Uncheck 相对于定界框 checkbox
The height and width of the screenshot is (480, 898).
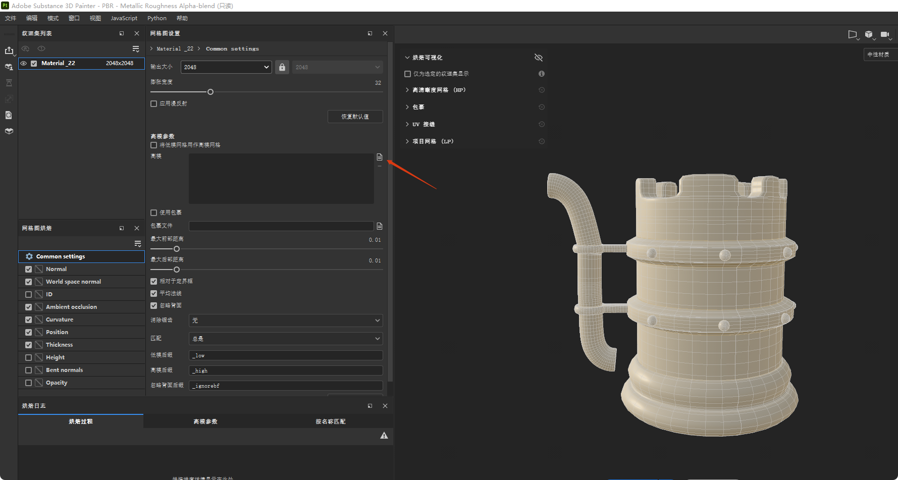pos(154,281)
